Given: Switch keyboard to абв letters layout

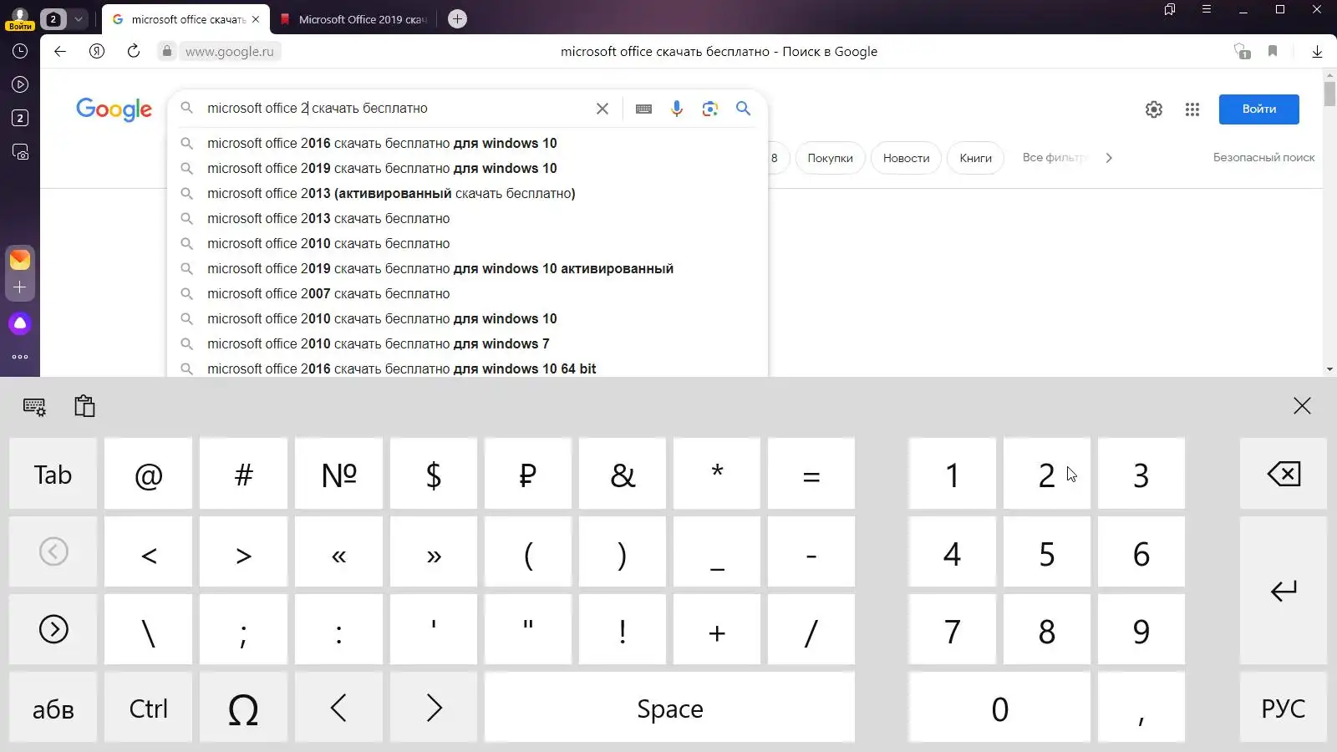Looking at the screenshot, I should [53, 709].
